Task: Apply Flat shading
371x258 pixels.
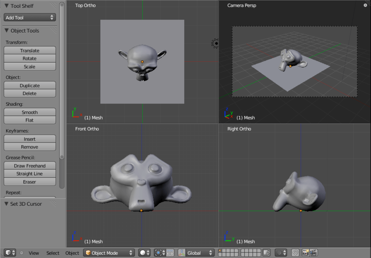Action: tap(30, 120)
